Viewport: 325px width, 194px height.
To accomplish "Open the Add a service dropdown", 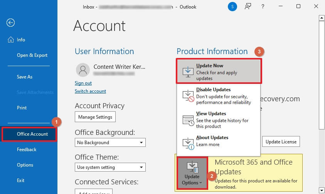I will [x=94, y=192].
